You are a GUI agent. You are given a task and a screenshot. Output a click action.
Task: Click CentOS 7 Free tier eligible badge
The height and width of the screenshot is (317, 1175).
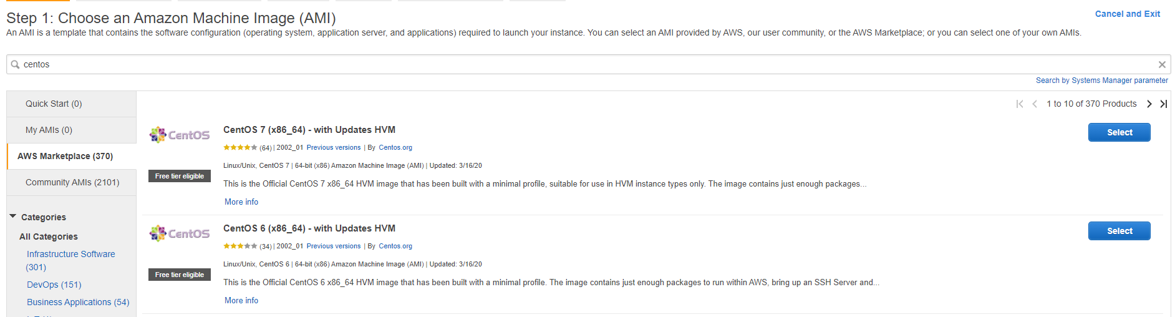tap(180, 176)
